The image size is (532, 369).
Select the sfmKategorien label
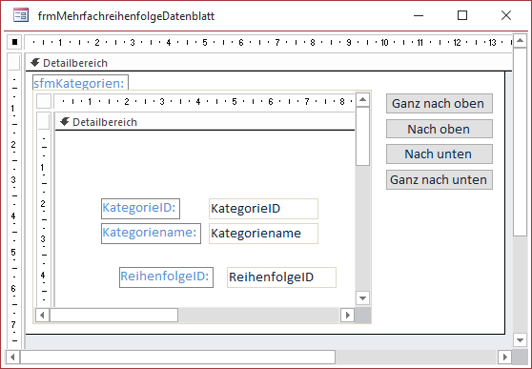[81, 83]
